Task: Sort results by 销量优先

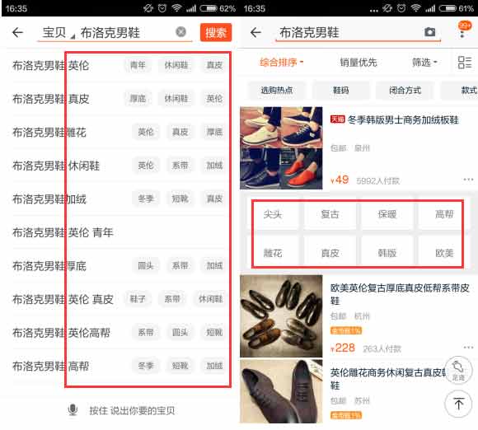Action: (358, 63)
